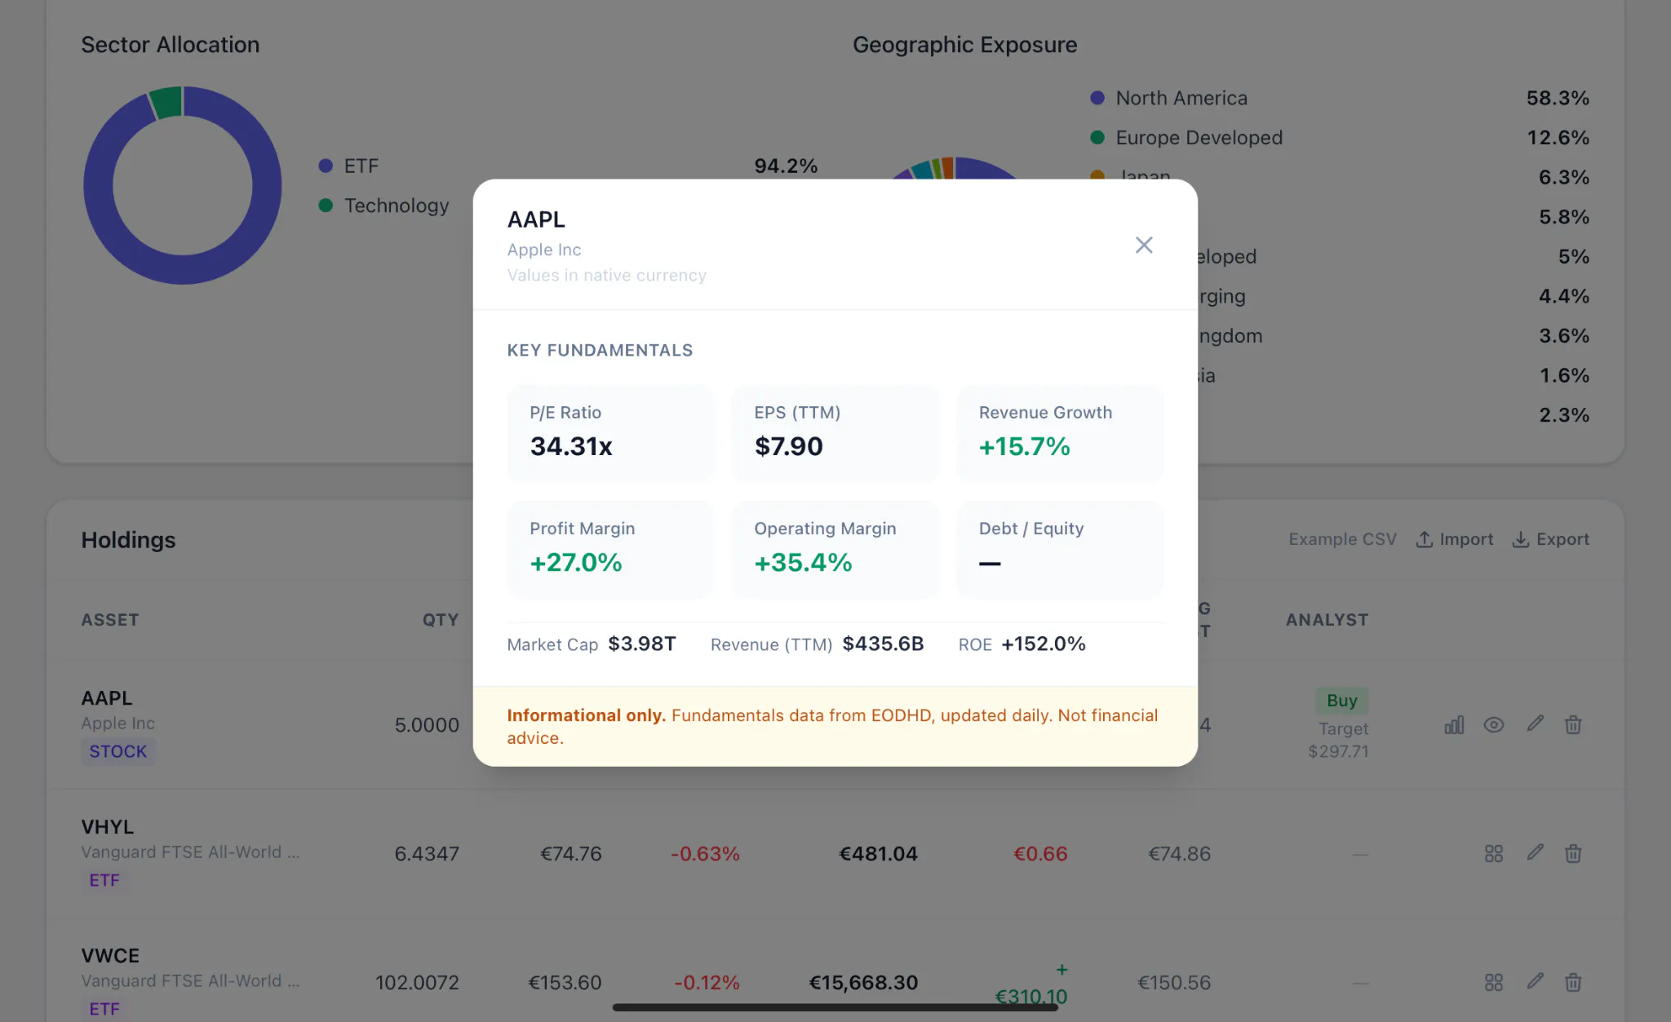The height and width of the screenshot is (1022, 1671).
Task: Open the grid icon in VWCE row
Action: [x=1494, y=982]
